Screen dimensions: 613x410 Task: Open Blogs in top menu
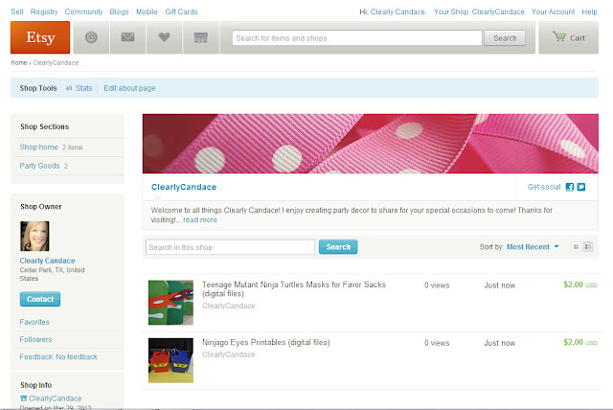click(x=119, y=11)
